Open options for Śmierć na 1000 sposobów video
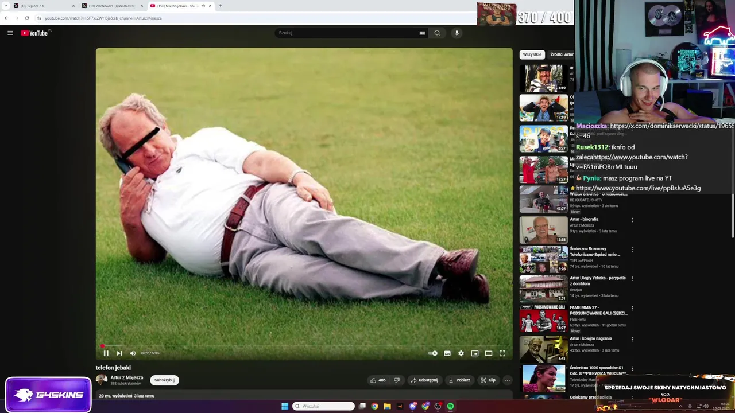The height and width of the screenshot is (413, 735). [x=633, y=368]
